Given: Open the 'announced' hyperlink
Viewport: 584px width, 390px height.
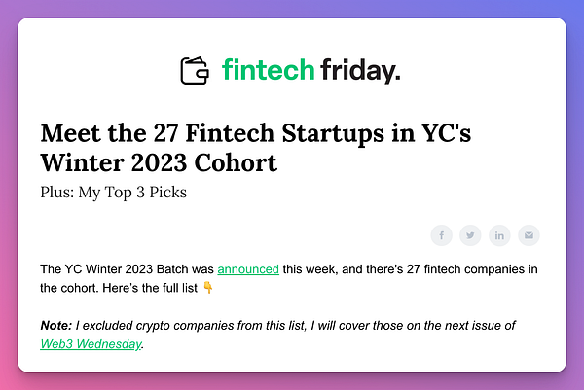Looking at the screenshot, I should (248, 269).
